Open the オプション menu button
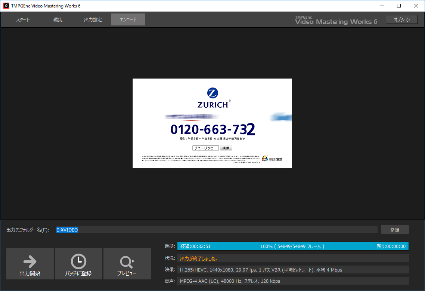The width and height of the screenshot is (425, 291). [402, 19]
